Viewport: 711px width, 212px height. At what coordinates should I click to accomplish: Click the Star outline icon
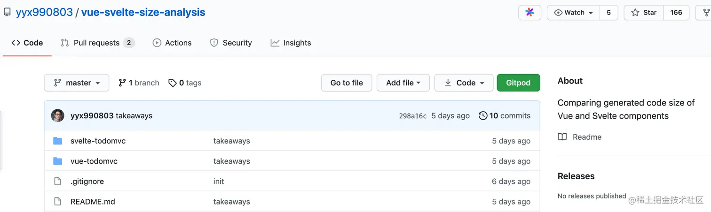click(635, 13)
